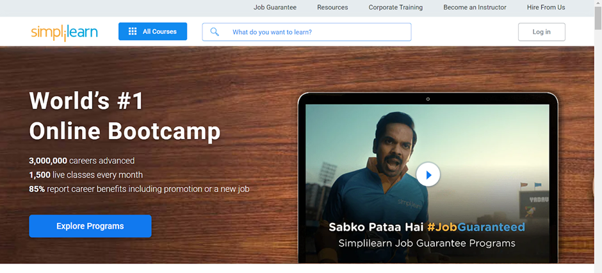Open the Hire From Us link
The image size is (602, 273).
click(x=546, y=7)
